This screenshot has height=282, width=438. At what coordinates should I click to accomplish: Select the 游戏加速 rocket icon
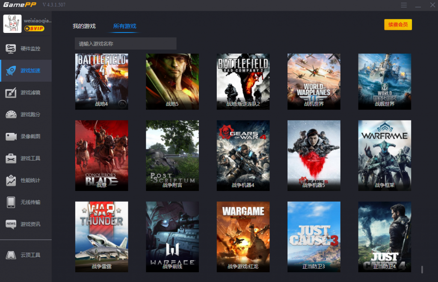point(11,70)
